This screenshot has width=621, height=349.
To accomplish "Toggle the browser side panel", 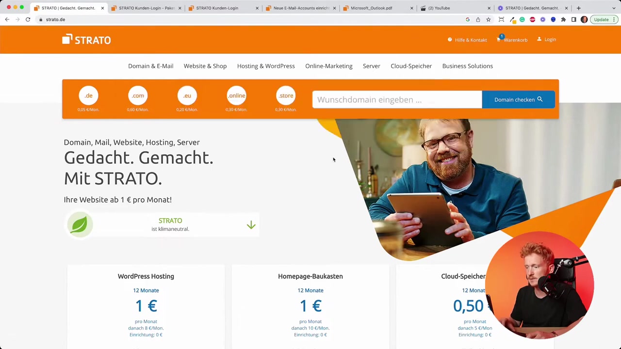I will (x=574, y=19).
